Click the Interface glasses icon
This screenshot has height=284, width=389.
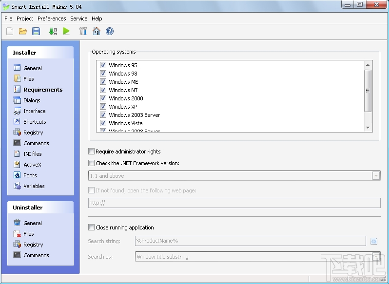[17, 111]
